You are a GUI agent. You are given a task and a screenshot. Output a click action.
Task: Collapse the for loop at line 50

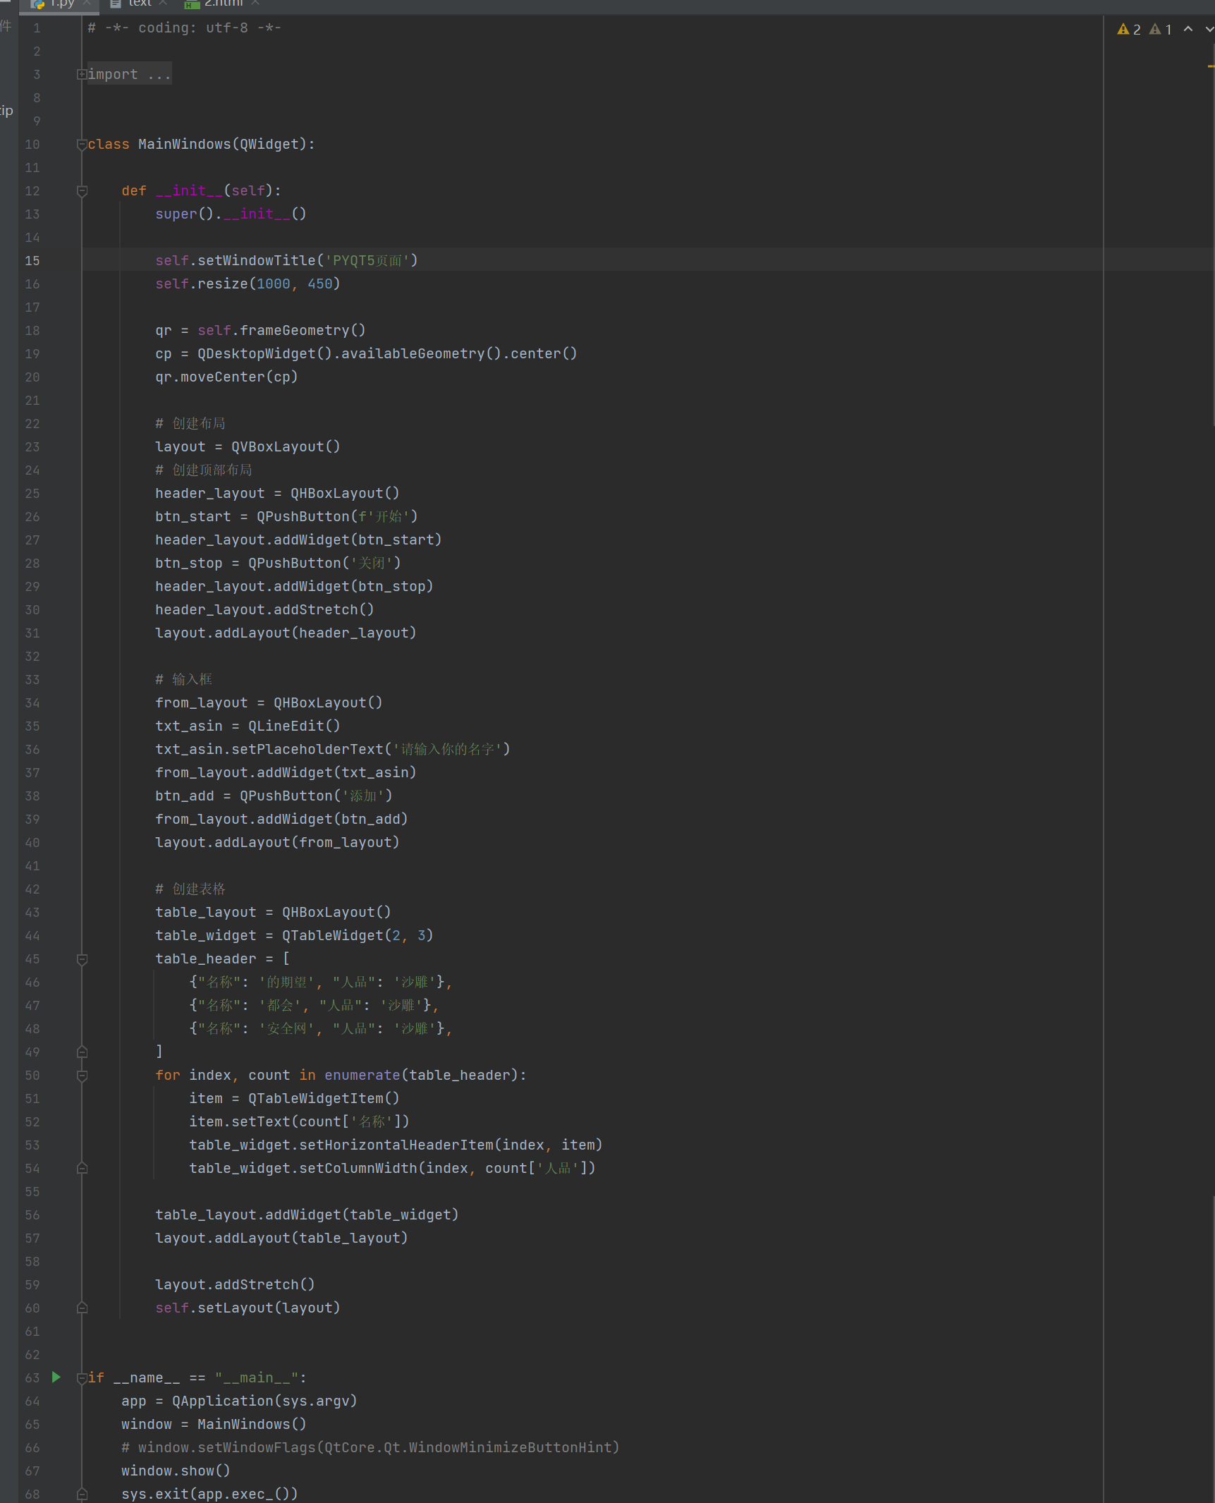82,1076
